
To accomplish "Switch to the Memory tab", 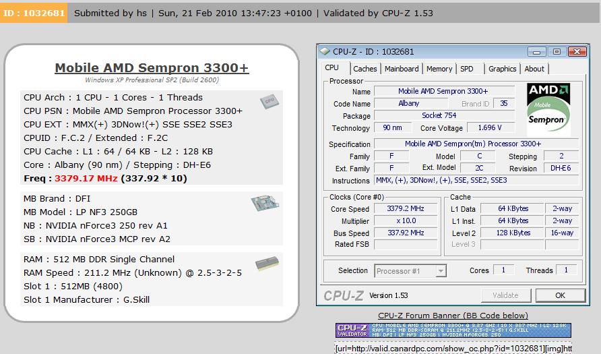I will coord(439,69).
